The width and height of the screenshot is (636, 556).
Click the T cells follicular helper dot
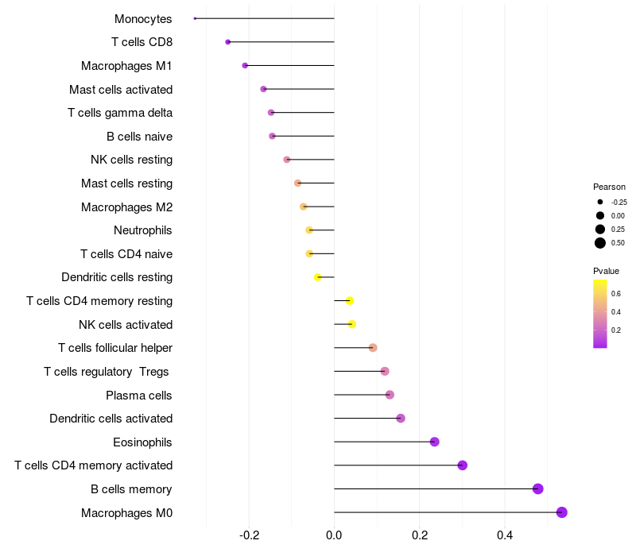coord(373,348)
